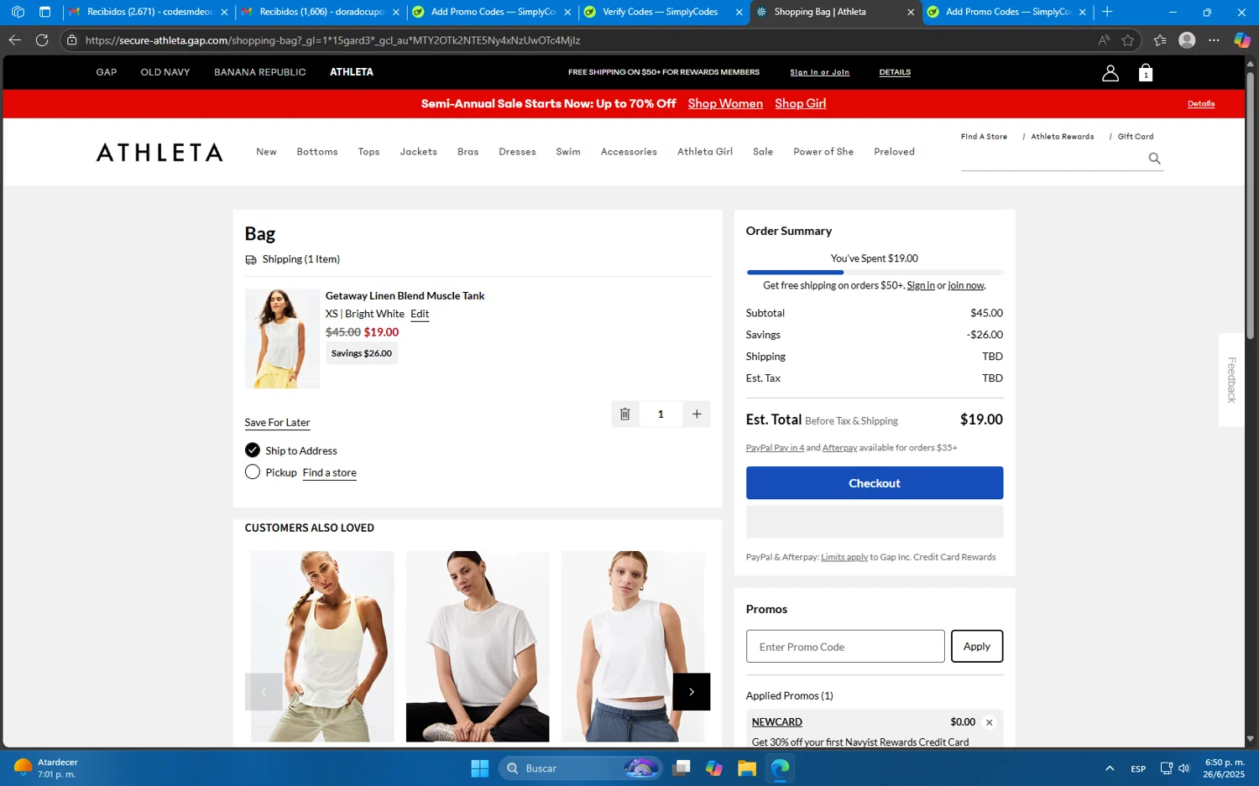Viewport: 1259px width, 786px height.
Task: Click the Athleta Rewards link
Action: [1062, 137]
